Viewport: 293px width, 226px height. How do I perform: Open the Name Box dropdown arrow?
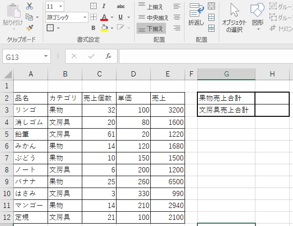coord(46,56)
